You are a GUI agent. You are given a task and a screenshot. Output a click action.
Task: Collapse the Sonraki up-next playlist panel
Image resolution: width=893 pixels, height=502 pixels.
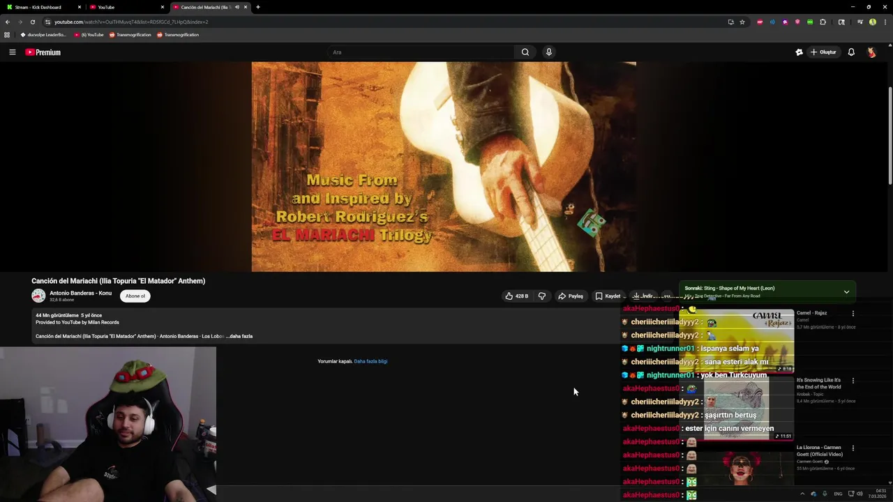846,292
